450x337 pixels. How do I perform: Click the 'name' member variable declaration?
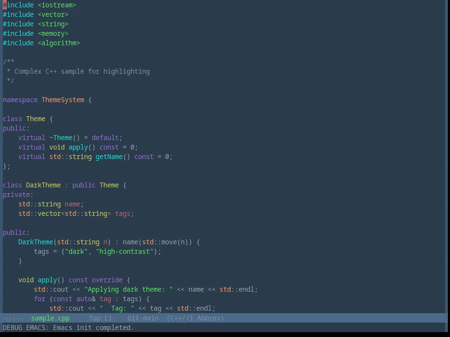pyautogui.click(x=72, y=204)
